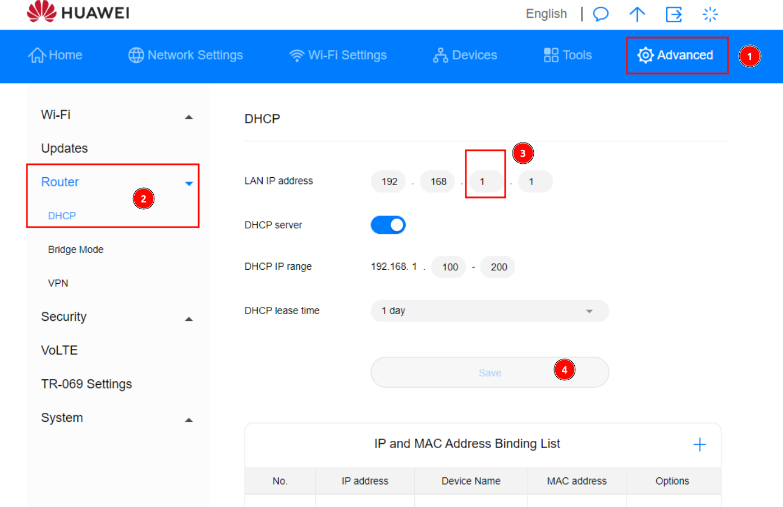Disable the DHCP server toggle
The height and width of the screenshot is (507, 783).
pos(388,225)
